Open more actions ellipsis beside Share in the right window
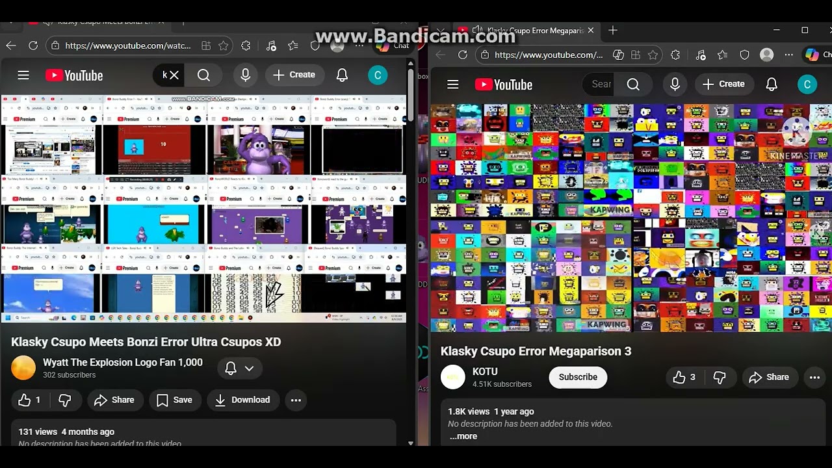 point(814,378)
